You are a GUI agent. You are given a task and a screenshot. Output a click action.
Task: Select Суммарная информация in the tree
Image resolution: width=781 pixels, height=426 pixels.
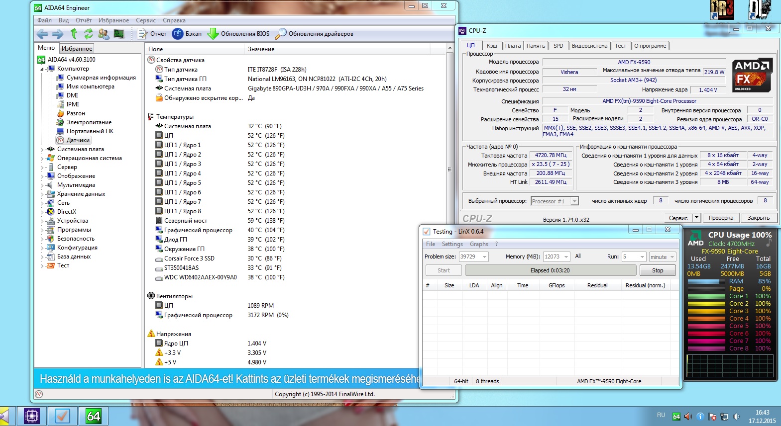click(101, 78)
